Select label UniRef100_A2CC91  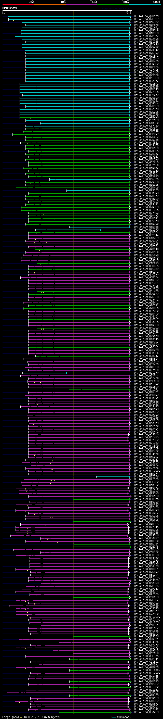[x=146, y=306]
